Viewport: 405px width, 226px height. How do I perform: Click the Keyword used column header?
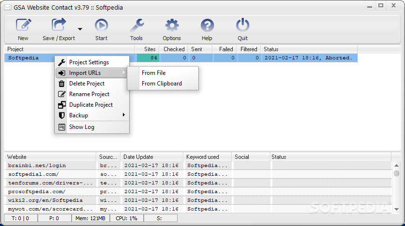point(208,157)
